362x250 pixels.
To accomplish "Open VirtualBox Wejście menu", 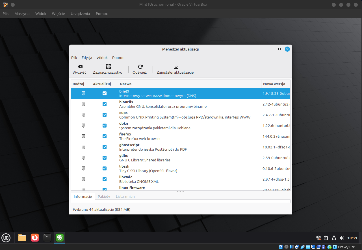I will coord(58,14).
